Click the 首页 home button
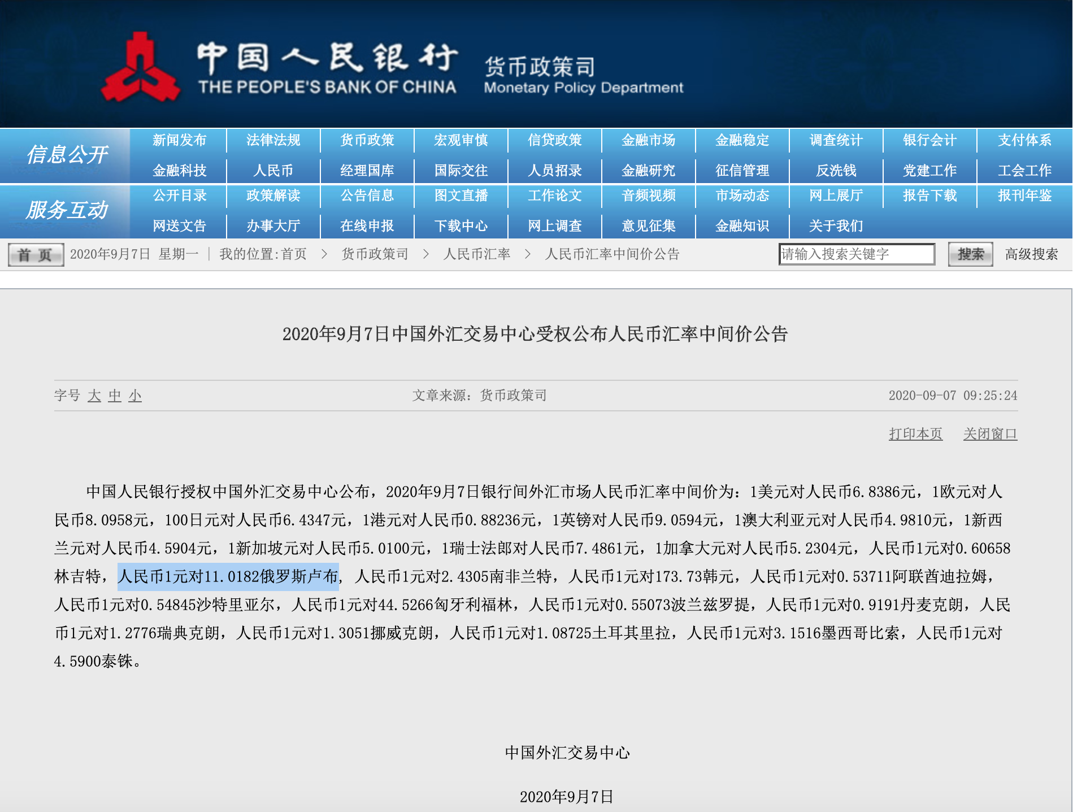This screenshot has height=812, width=1073. (36, 254)
